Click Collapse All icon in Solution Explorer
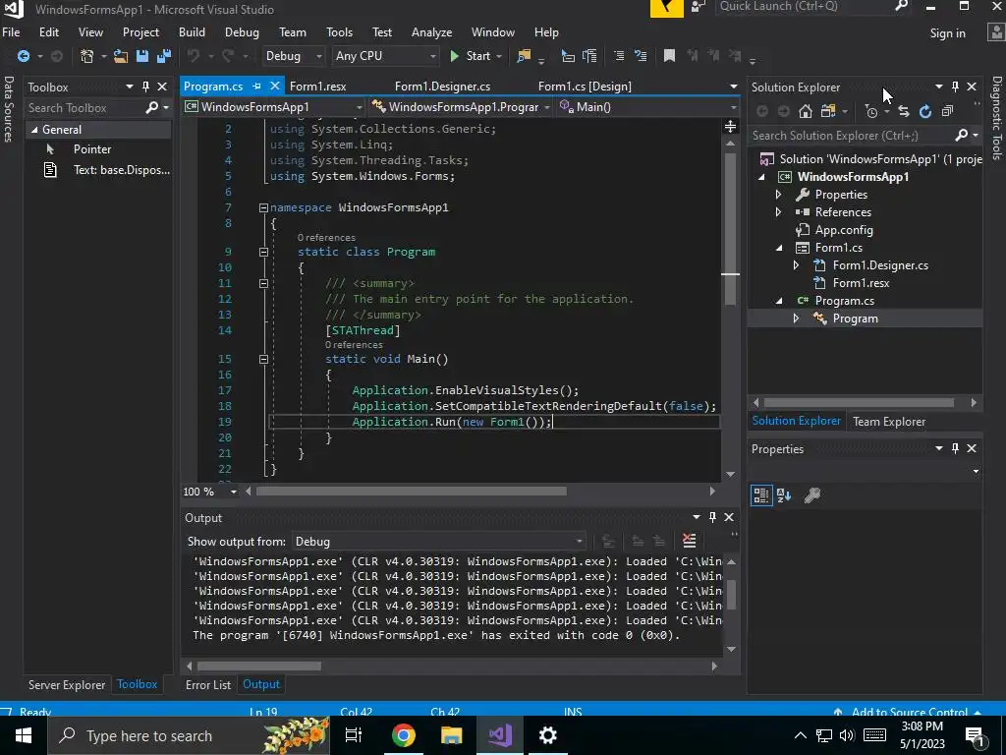1006x755 pixels. [x=947, y=112]
